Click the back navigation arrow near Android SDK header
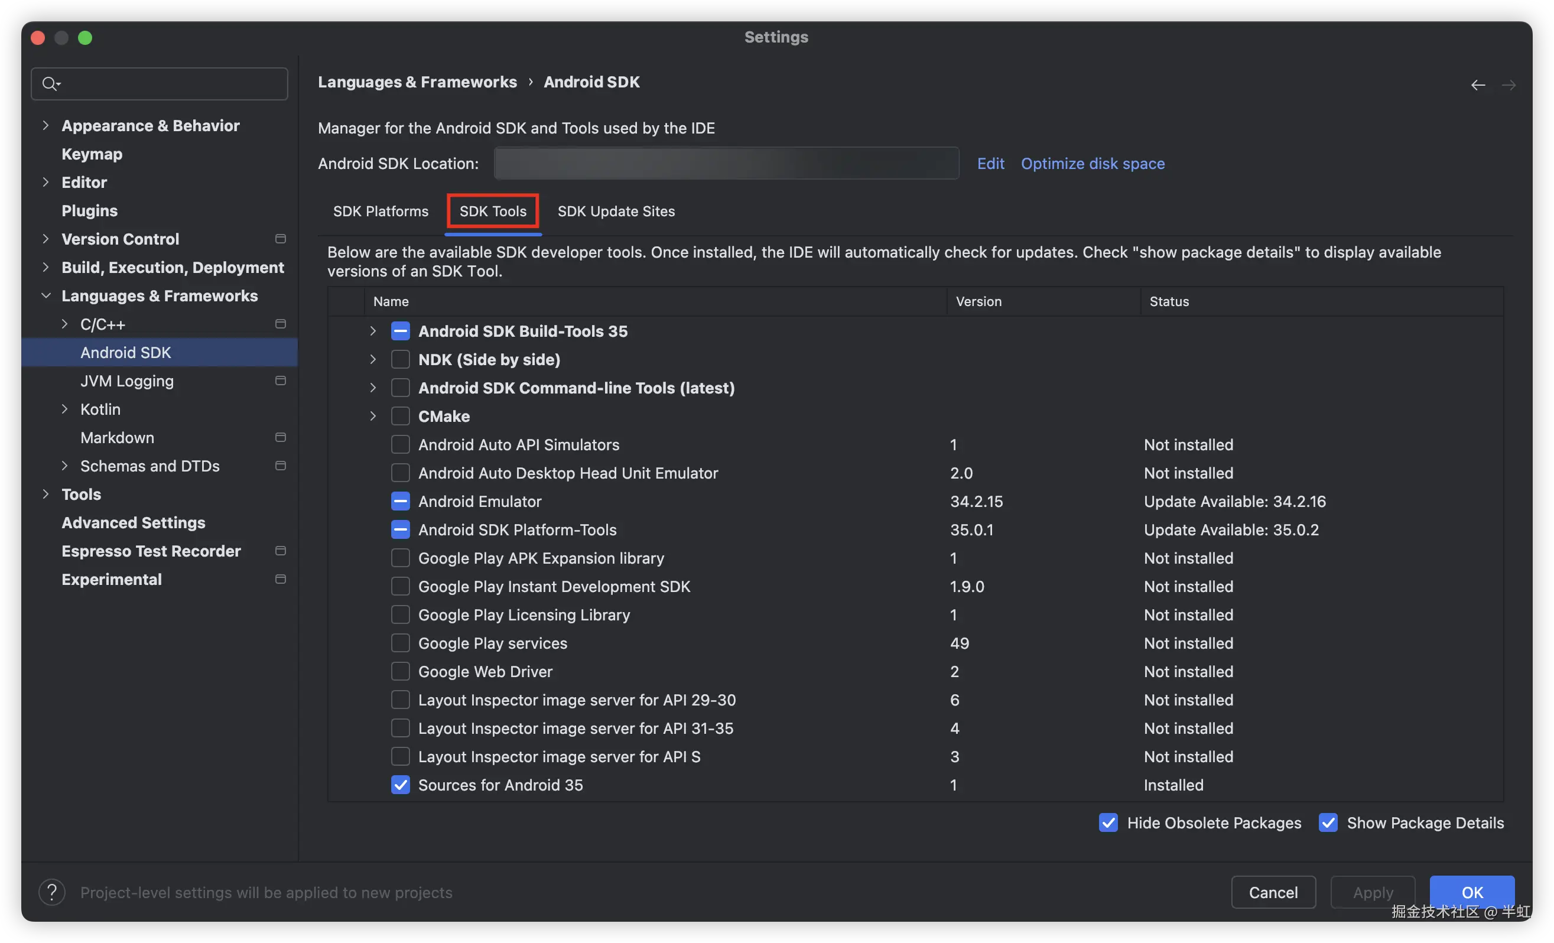 (x=1478, y=84)
